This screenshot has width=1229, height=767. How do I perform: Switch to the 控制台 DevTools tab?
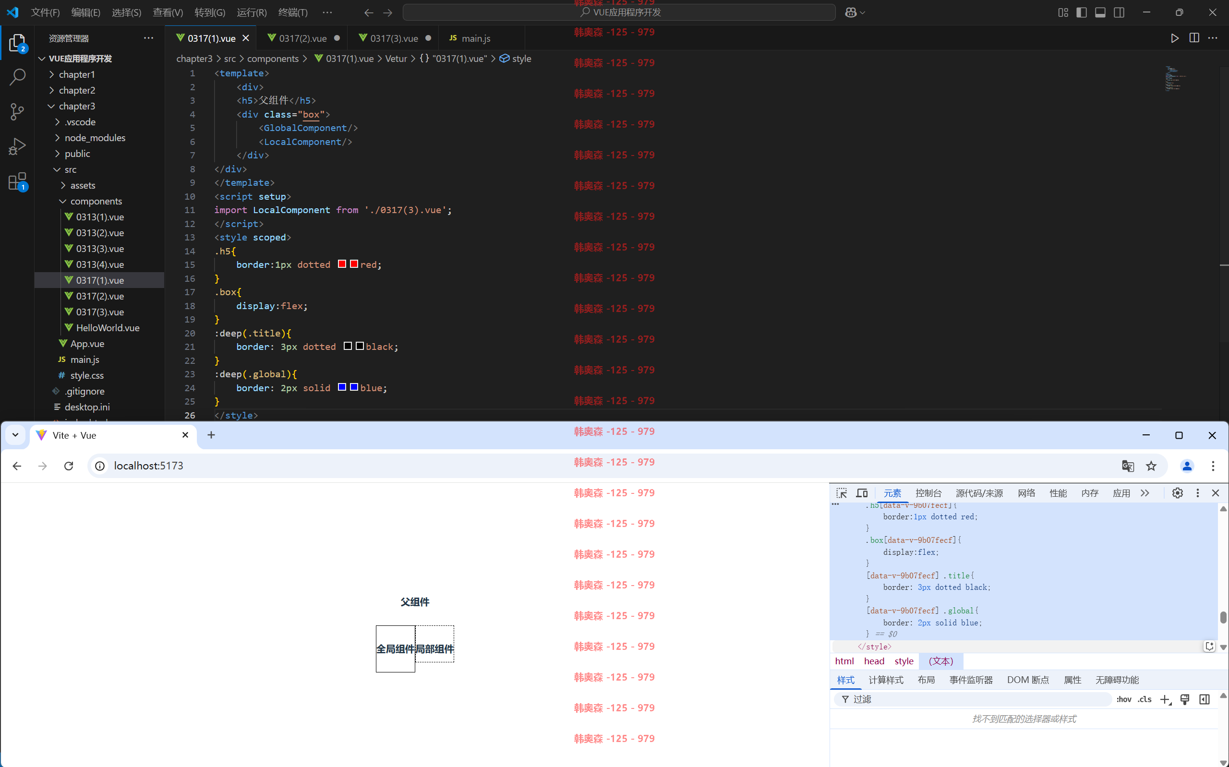[928, 493]
